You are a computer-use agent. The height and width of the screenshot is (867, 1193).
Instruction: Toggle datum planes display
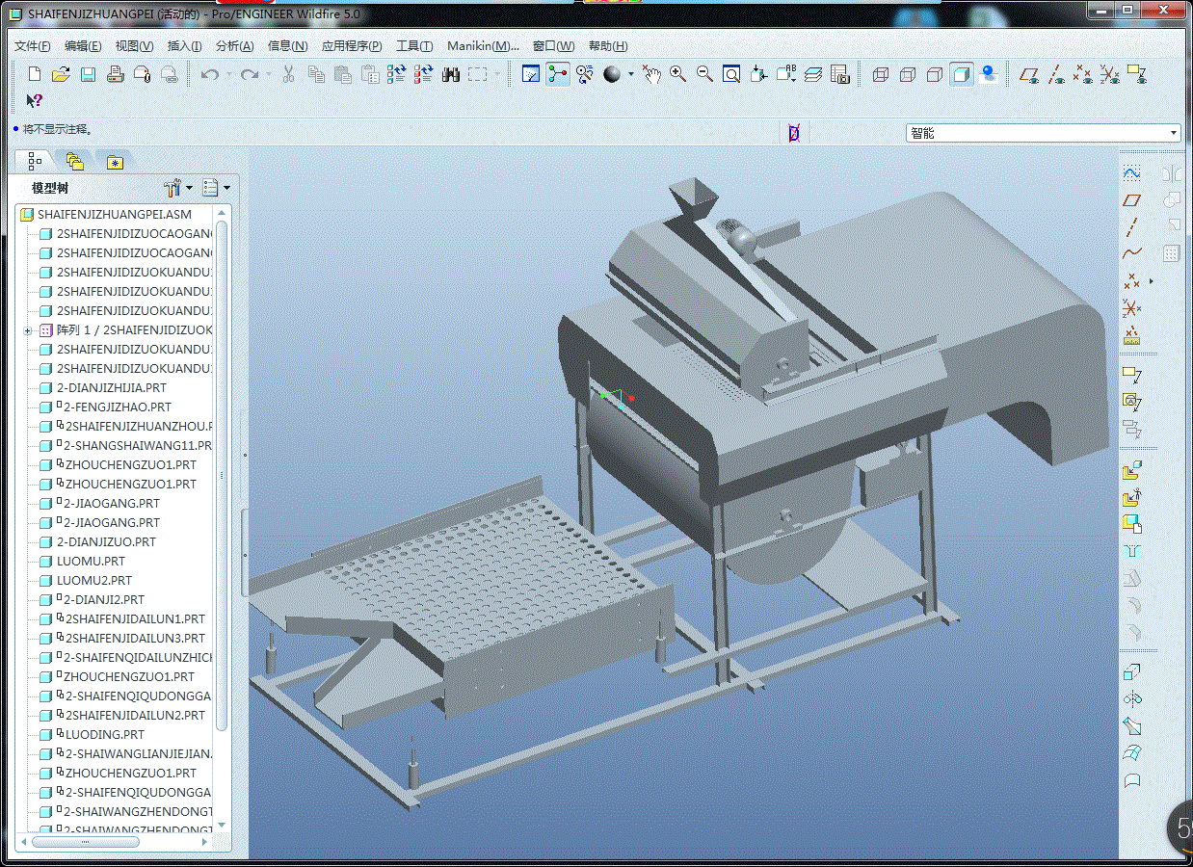(x=1029, y=74)
